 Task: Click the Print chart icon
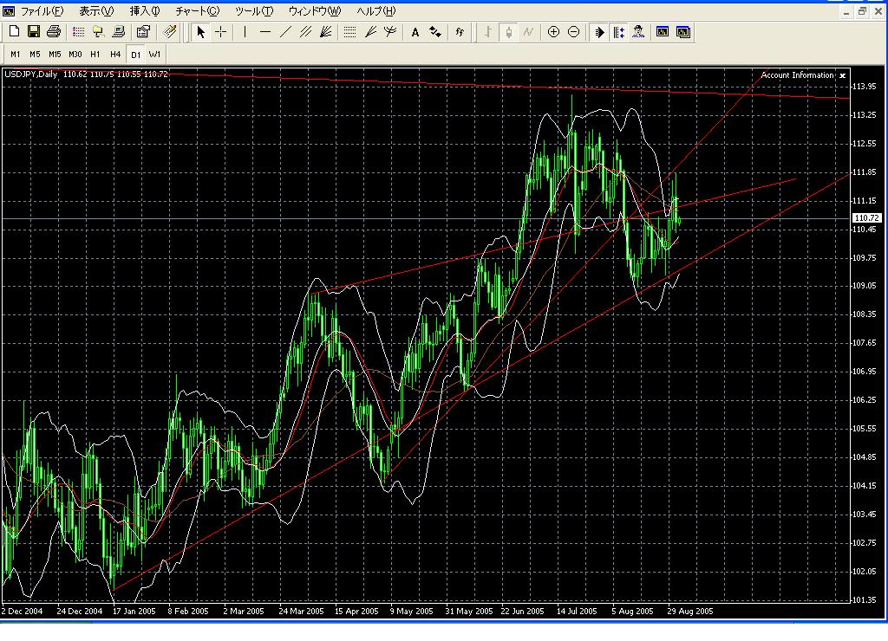[54, 32]
